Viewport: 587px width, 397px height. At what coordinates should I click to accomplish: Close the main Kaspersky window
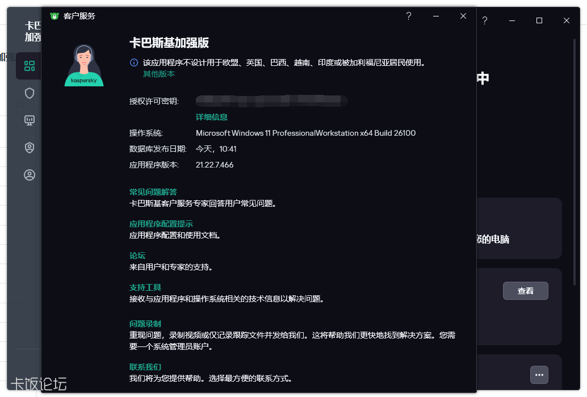(567, 20)
